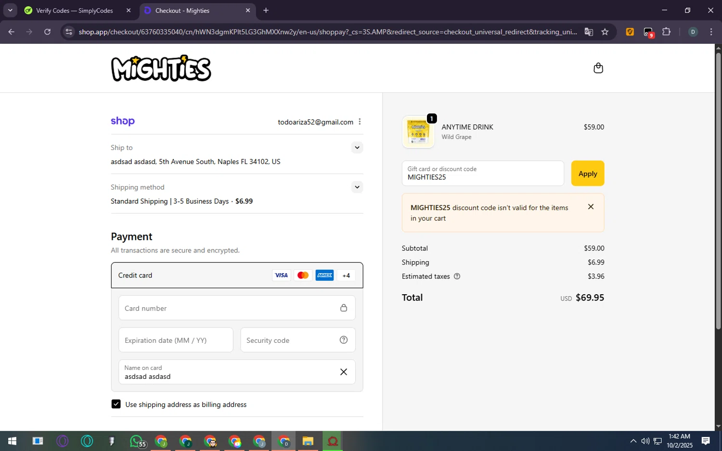Screen dimensions: 722x451
Task: Reload the current page
Action: [47, 32]
